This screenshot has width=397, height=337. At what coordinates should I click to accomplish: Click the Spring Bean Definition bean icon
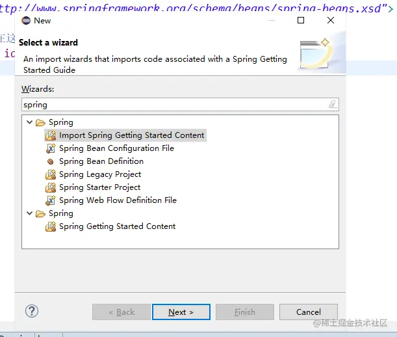click(51, 161)
